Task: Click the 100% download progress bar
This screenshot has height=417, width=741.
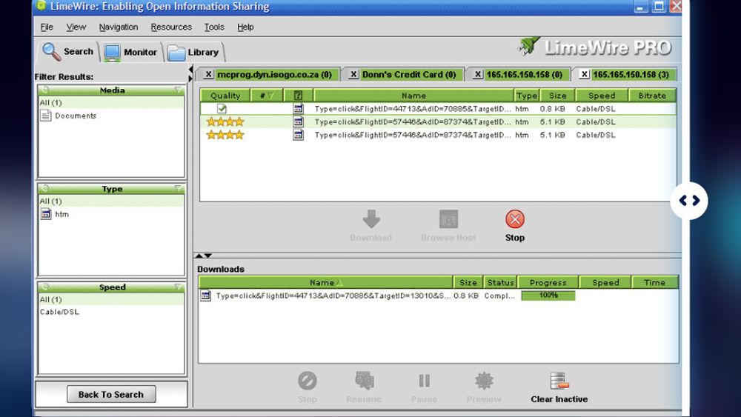Action: tap(548, 296)
